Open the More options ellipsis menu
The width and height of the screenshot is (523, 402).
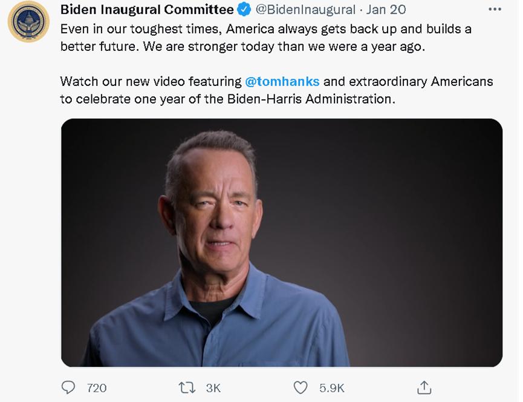pos(495,10)
